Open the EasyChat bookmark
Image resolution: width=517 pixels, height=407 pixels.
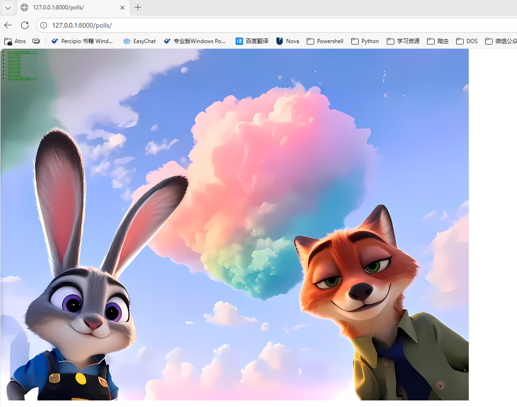click(x=139, y=41)
